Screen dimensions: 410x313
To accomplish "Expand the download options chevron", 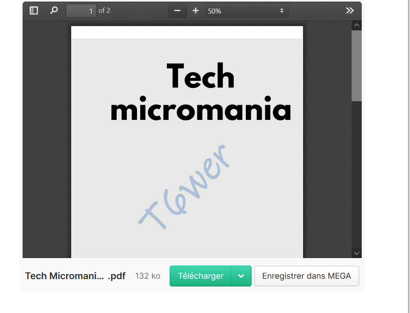I will tap(241, 276).
